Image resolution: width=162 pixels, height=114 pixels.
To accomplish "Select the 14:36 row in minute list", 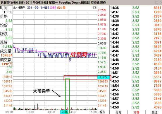I will (136, 8).
